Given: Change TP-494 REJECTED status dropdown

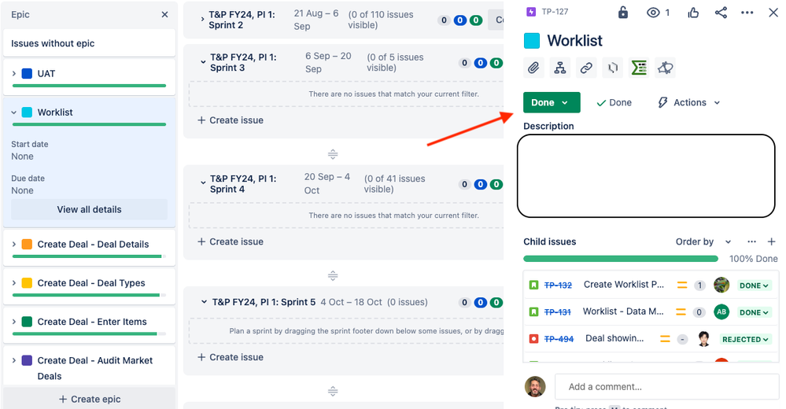Looking at the screenshot, I should pyautogui.click(x=745, y=339).
